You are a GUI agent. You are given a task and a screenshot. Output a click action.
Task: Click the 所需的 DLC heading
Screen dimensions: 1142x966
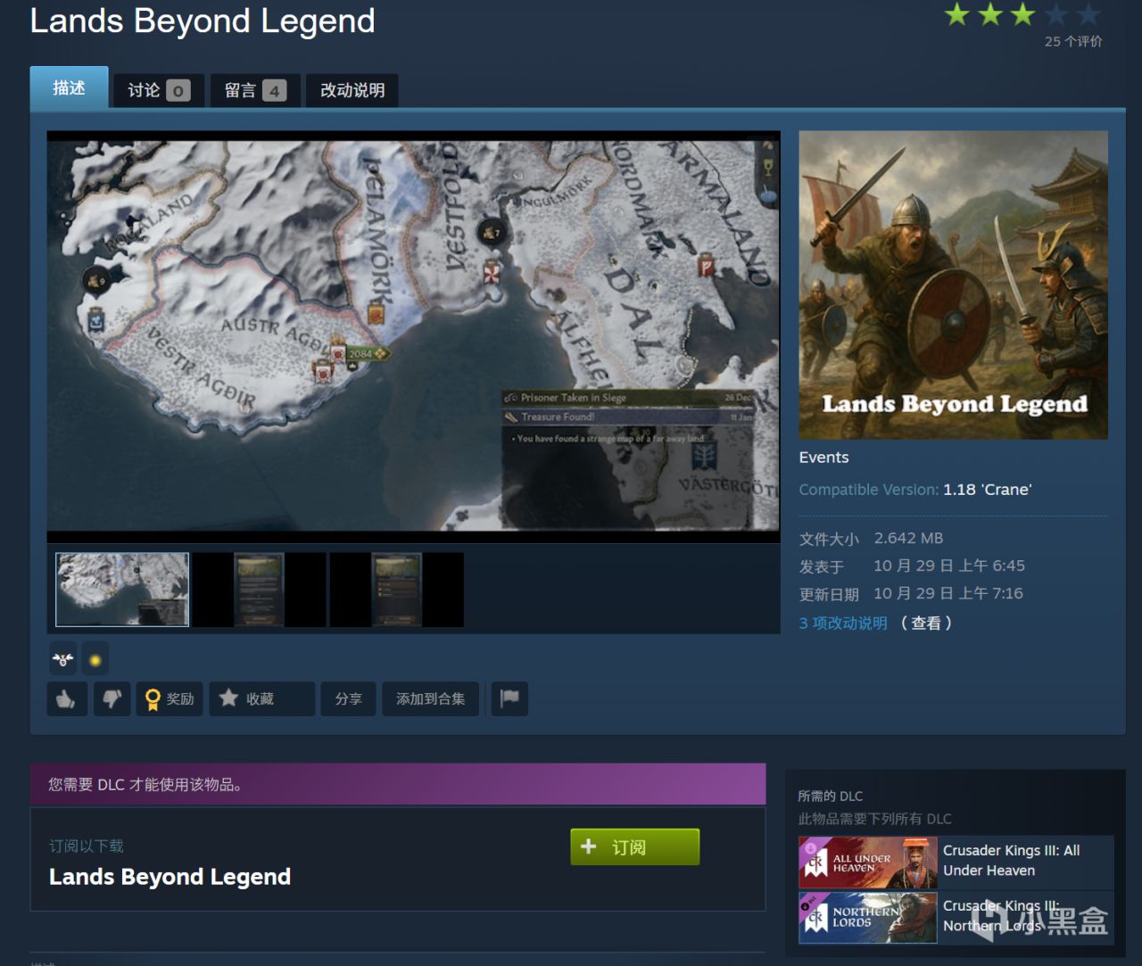pos(830,796)
